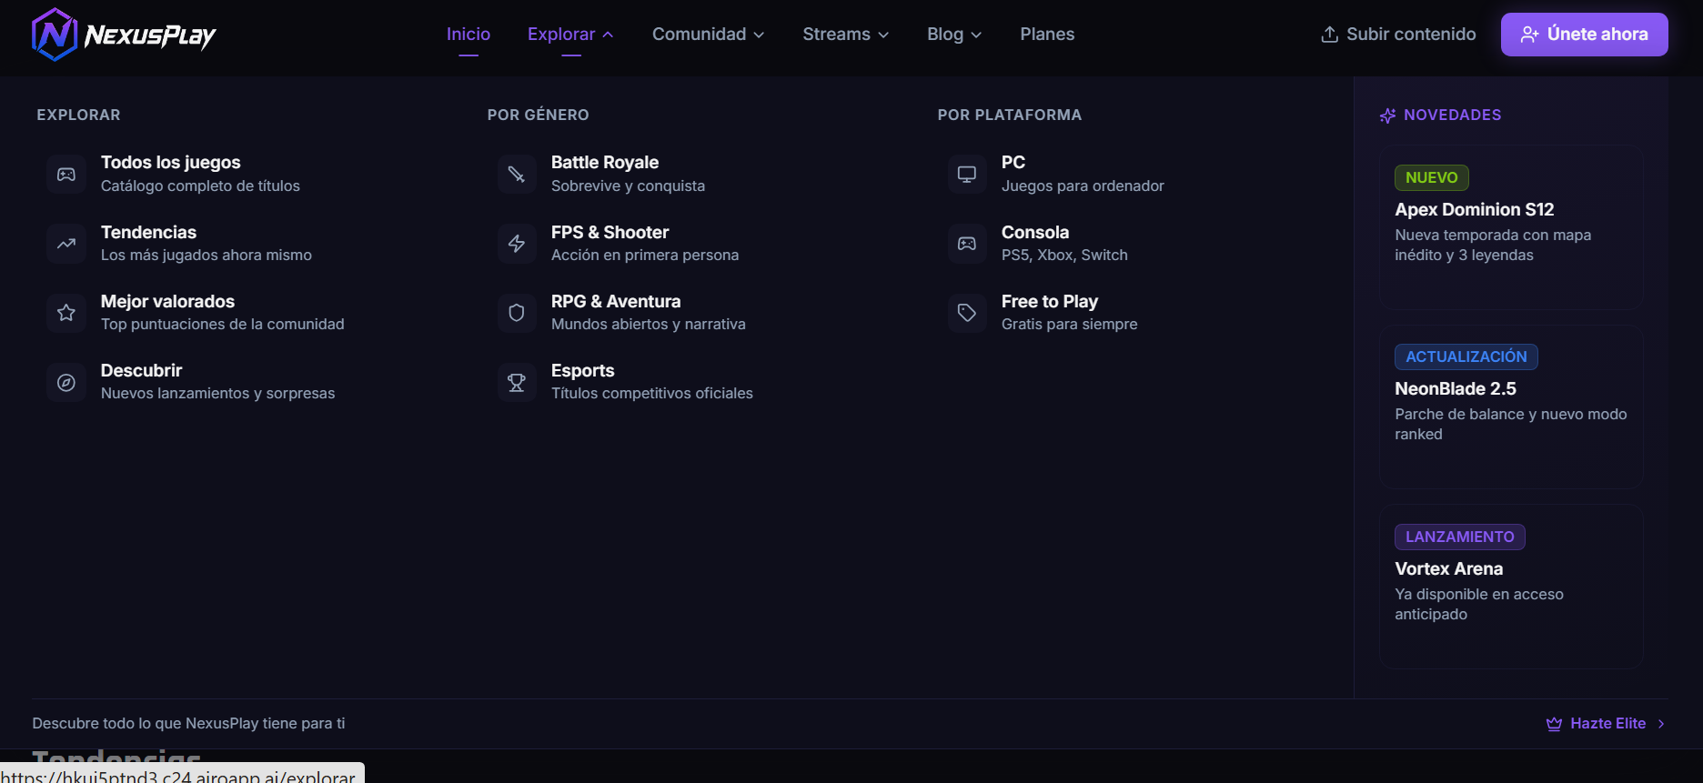Open the Blog dropdown
1703x783 pixels.
pos(954,35)
